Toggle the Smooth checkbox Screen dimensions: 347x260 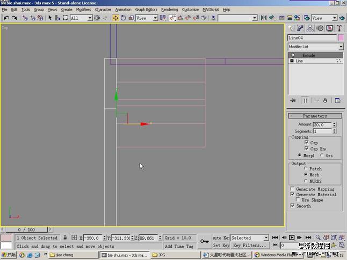pos(292,206)
